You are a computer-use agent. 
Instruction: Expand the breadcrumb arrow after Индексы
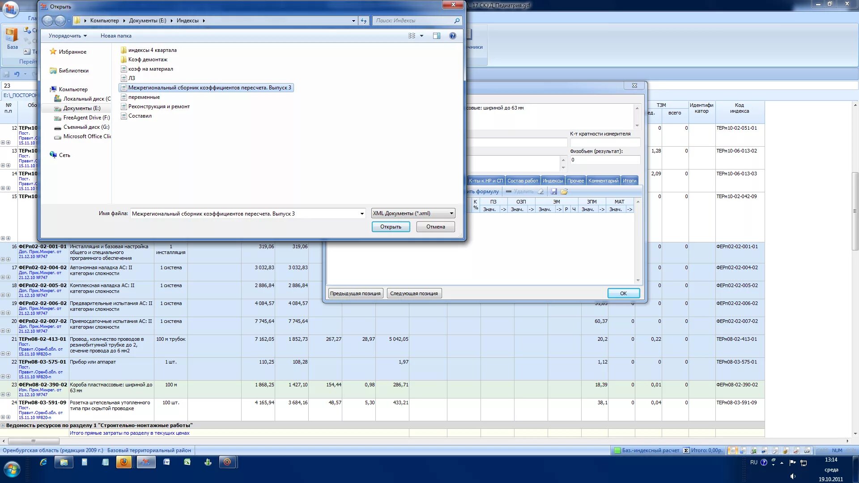[x=204, y=21]
